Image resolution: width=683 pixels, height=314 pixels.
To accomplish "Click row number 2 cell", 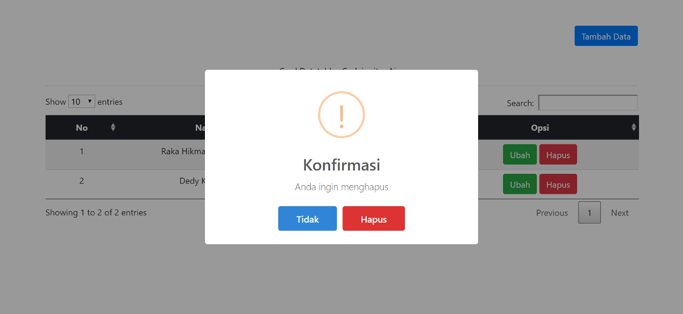I will 81,181.
